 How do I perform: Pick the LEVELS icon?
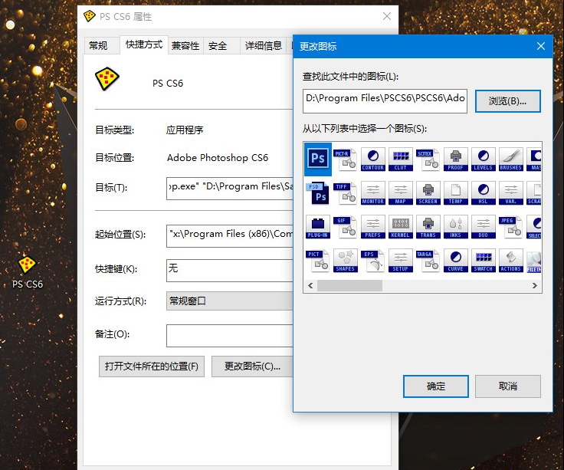[483, 159]
